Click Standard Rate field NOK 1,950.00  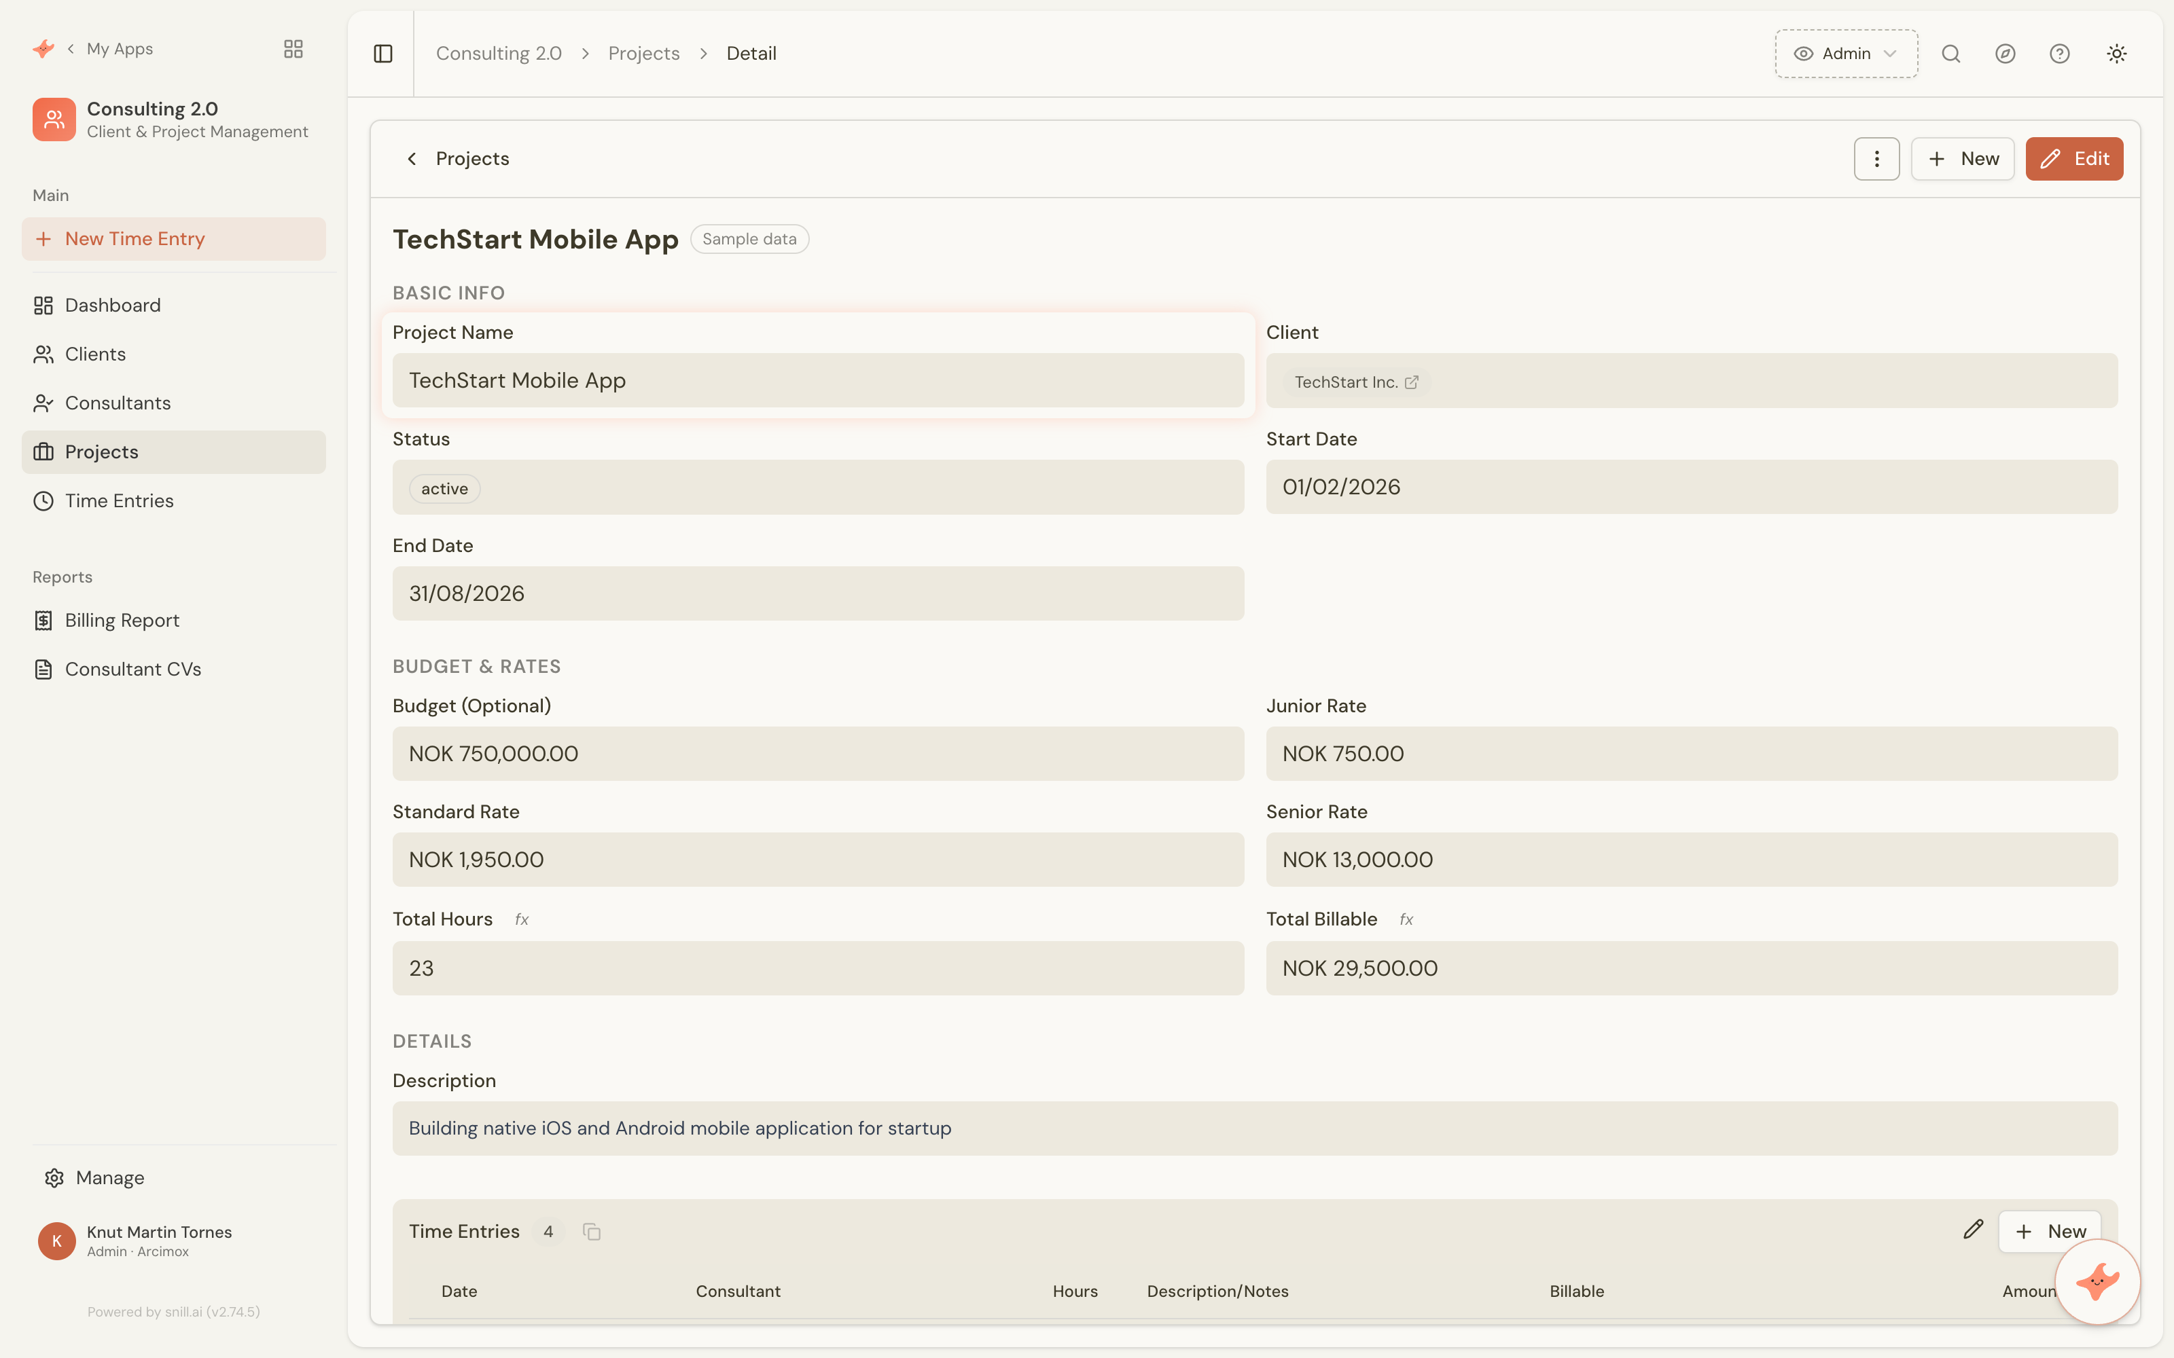817,860
